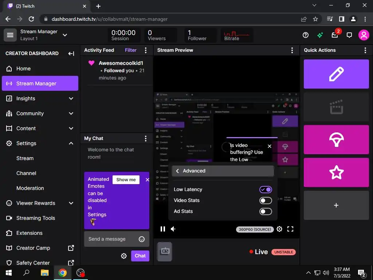The height and width of the screenshot is (280, 373).
Task: Open Streaming Tools in sidebar
Action: 40,218
